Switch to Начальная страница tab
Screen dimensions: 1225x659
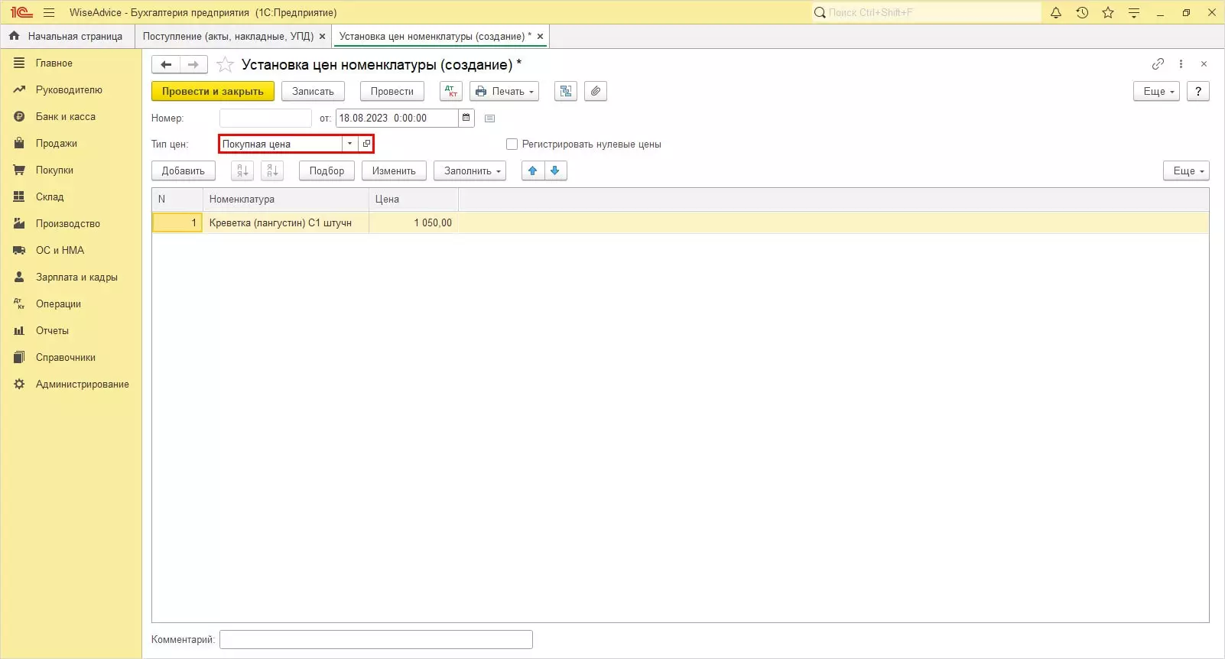(x=67, y=37)
